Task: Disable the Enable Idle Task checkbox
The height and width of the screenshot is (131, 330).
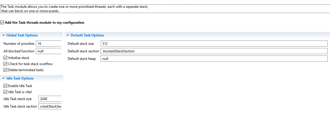Action: pyautogui.click(x=5, y=86)
